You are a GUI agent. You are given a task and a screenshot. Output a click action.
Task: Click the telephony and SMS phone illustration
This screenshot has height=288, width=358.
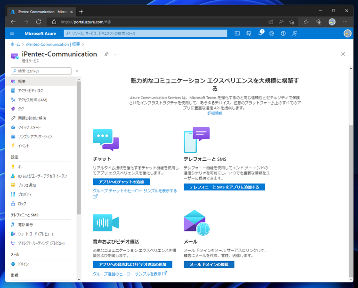tap(196, 140)
